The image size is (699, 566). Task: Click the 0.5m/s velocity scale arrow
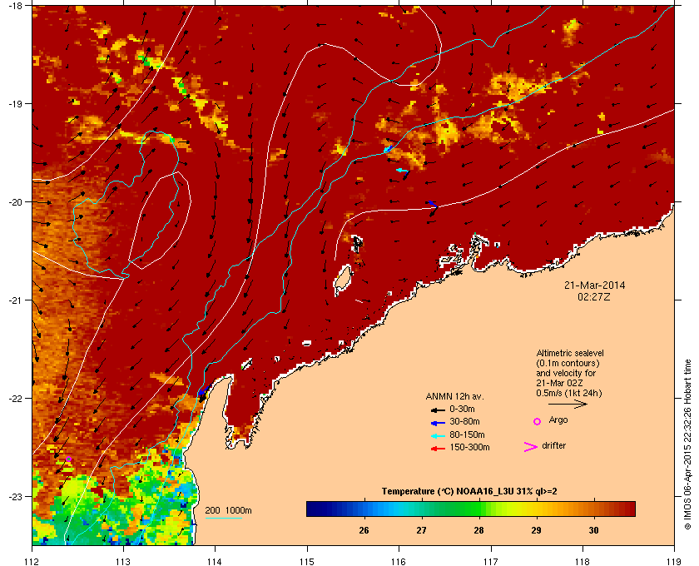click(x=568, y=404)
